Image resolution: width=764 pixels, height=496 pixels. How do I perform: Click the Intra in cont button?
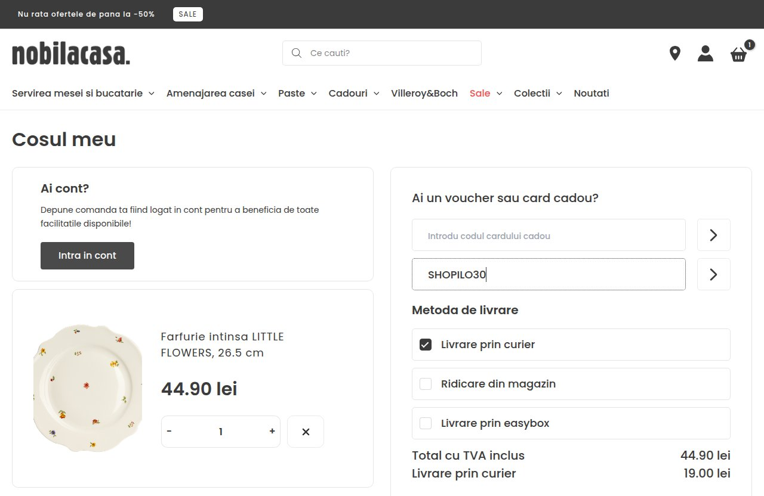87,256
